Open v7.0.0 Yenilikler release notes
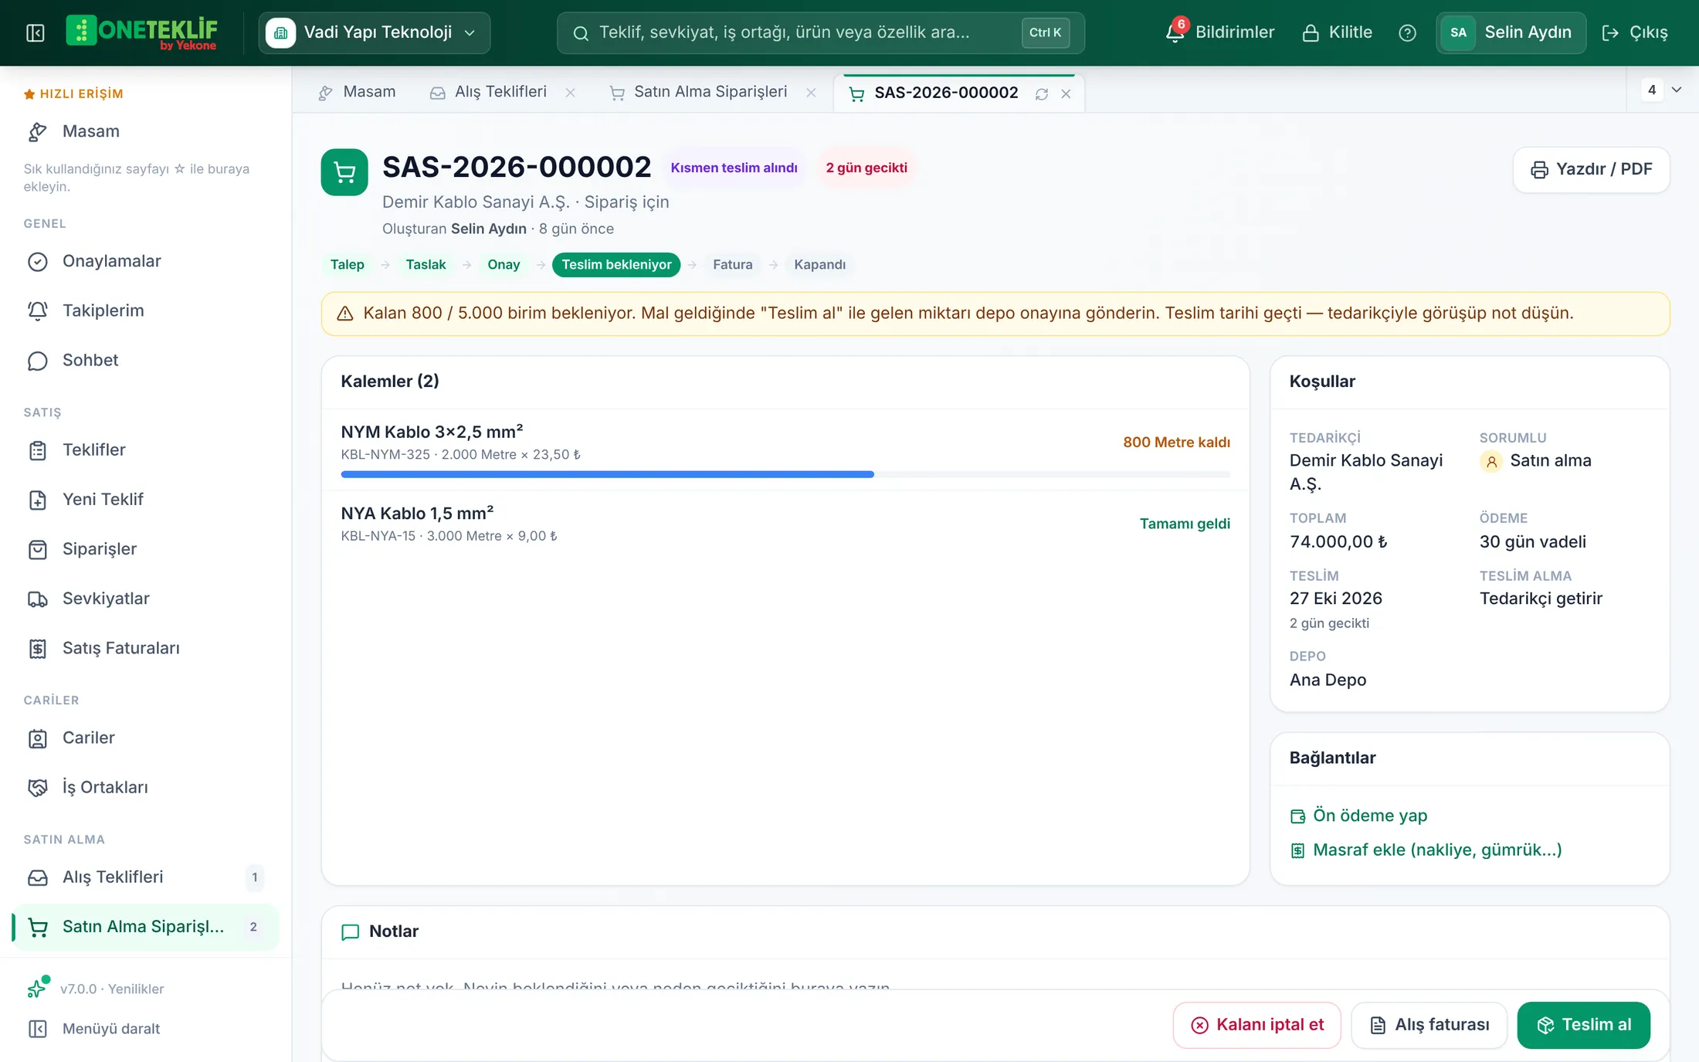The width and height of the screenshot is (1699, 1062). click(x=96, y=989)
